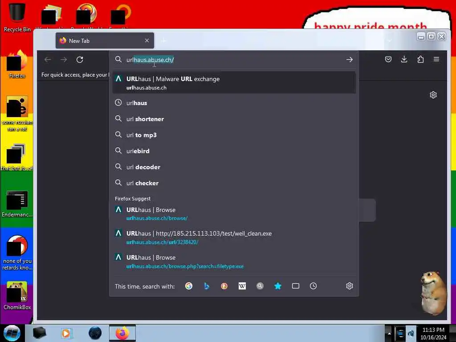Click the 'some russian ran a rat' desktop icon
Screen dimensions: 456x342
click(17, 114)
